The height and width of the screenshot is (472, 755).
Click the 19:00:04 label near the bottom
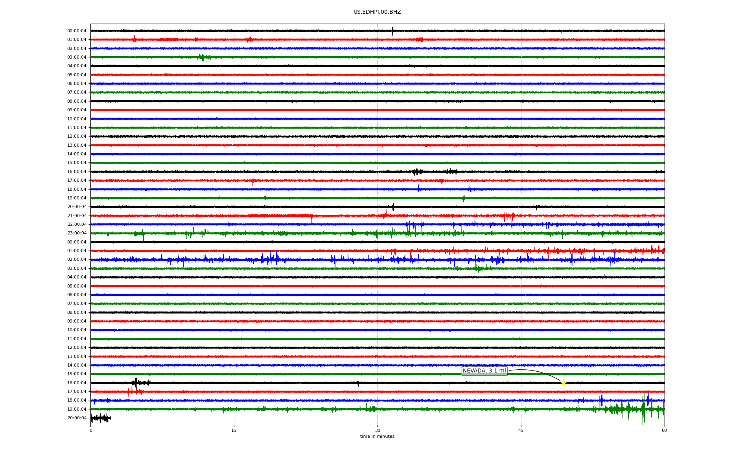tap(77, 409)
